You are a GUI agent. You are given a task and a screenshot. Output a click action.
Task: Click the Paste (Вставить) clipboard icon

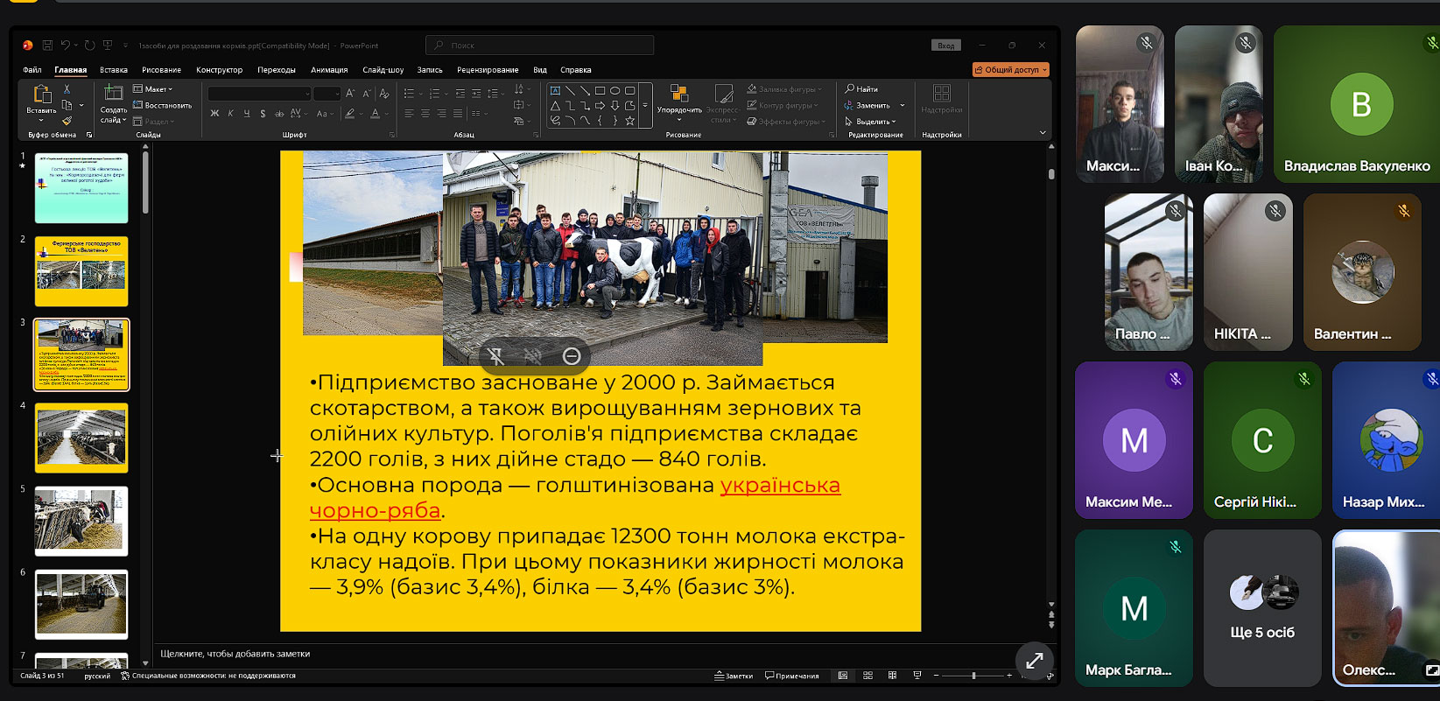tap(41, 95)
